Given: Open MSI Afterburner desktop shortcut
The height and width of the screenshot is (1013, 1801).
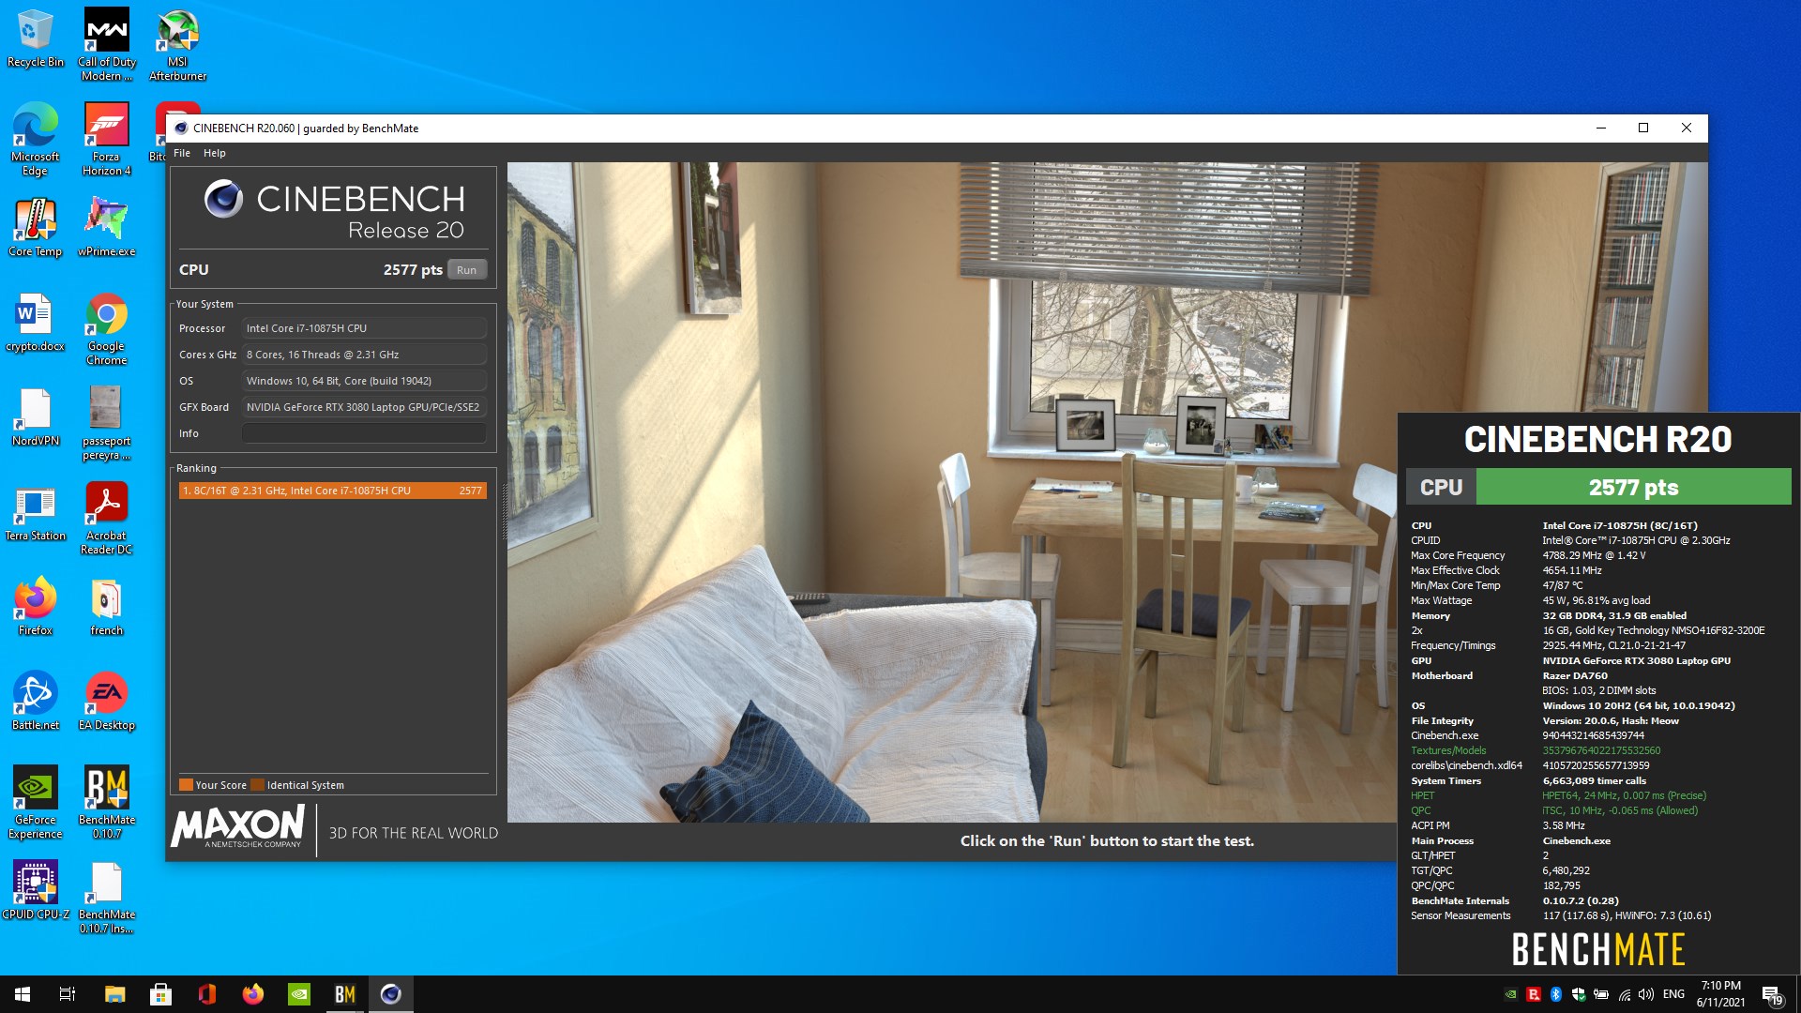Looking at the screenshot, I should click(x=177, y=44).
